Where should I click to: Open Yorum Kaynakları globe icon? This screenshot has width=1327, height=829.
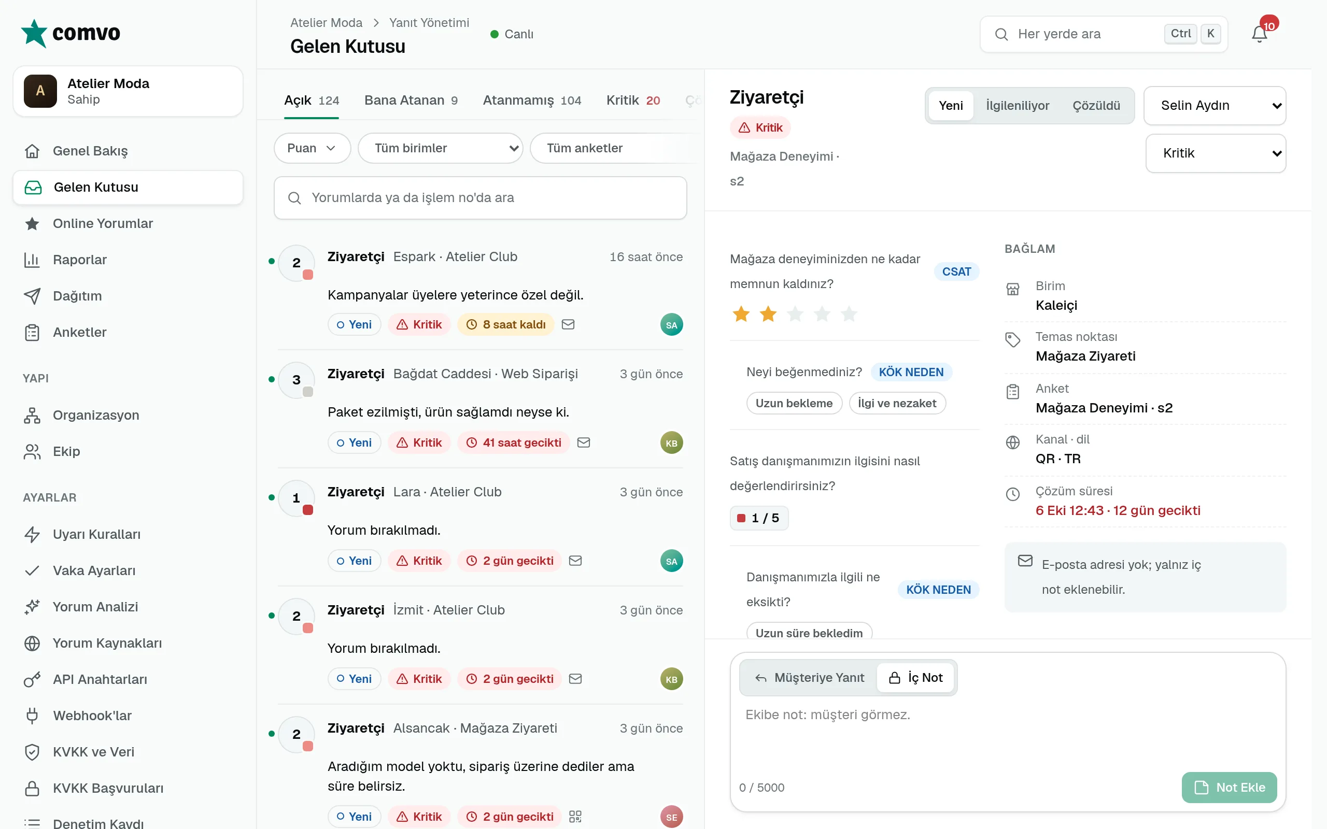32,643
